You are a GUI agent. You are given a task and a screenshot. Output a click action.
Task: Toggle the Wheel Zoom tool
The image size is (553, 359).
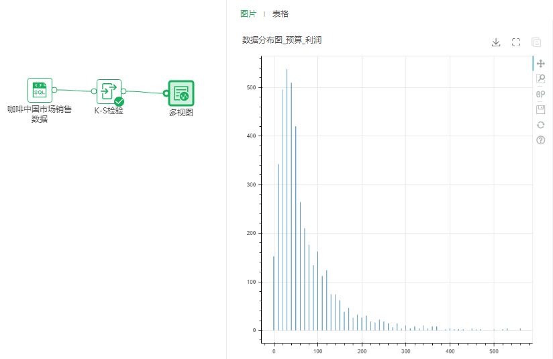point(541,94)
